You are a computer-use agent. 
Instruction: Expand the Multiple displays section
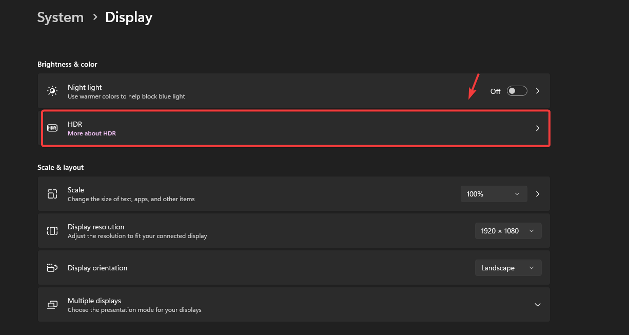pyautogui.click(x=538, y=305)
